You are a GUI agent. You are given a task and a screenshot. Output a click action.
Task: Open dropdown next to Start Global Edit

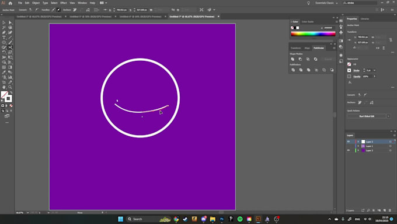click(388, 116)
